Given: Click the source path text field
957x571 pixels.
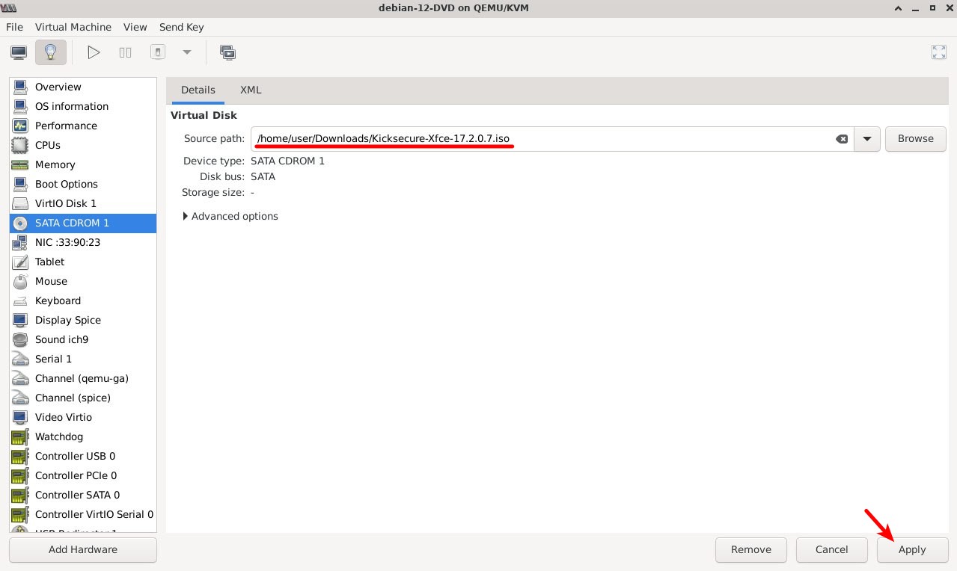Looking at the screenshot, I should tap(539, 139).
